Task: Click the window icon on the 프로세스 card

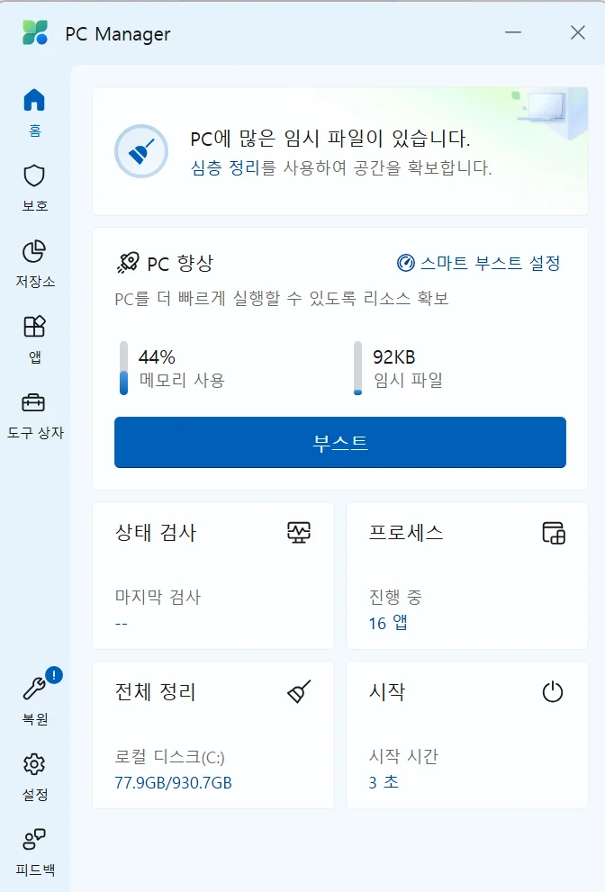Action: pyautogui.click(x=553, y=533)
